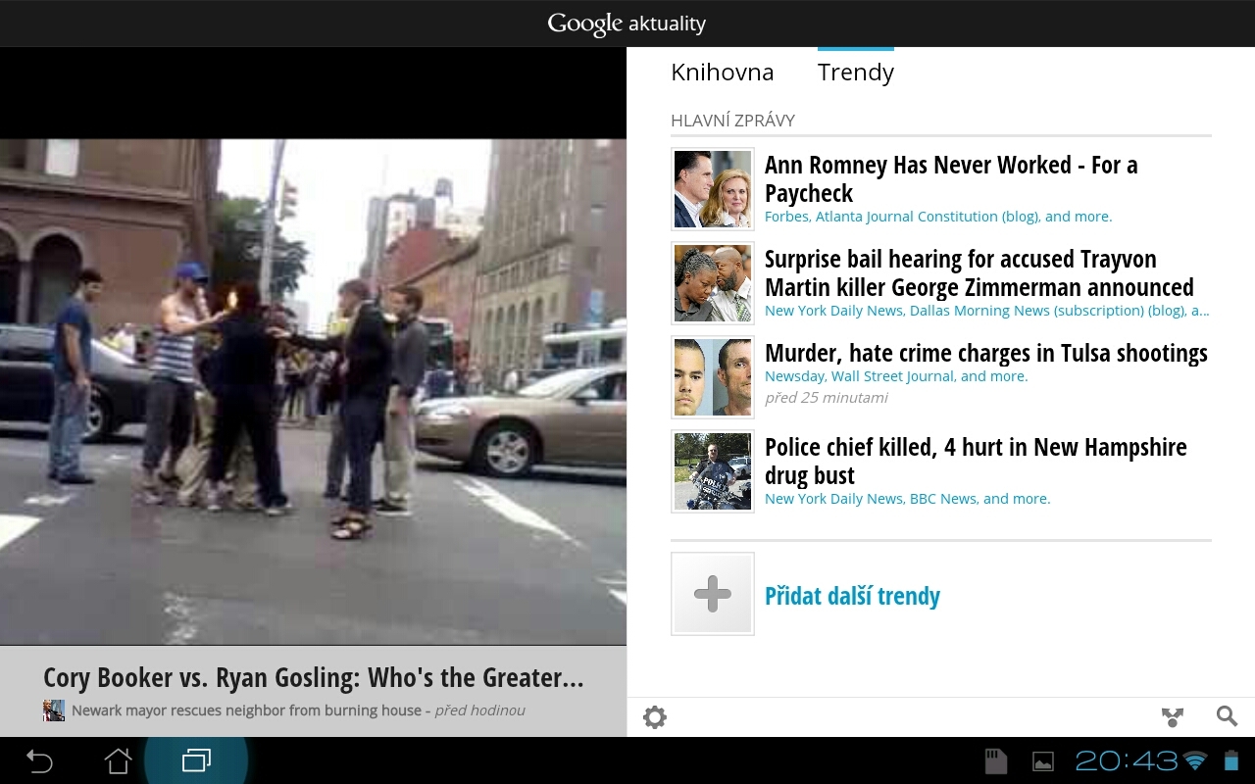
Task: Switch to the Knihovna tab
Action: 722,72
